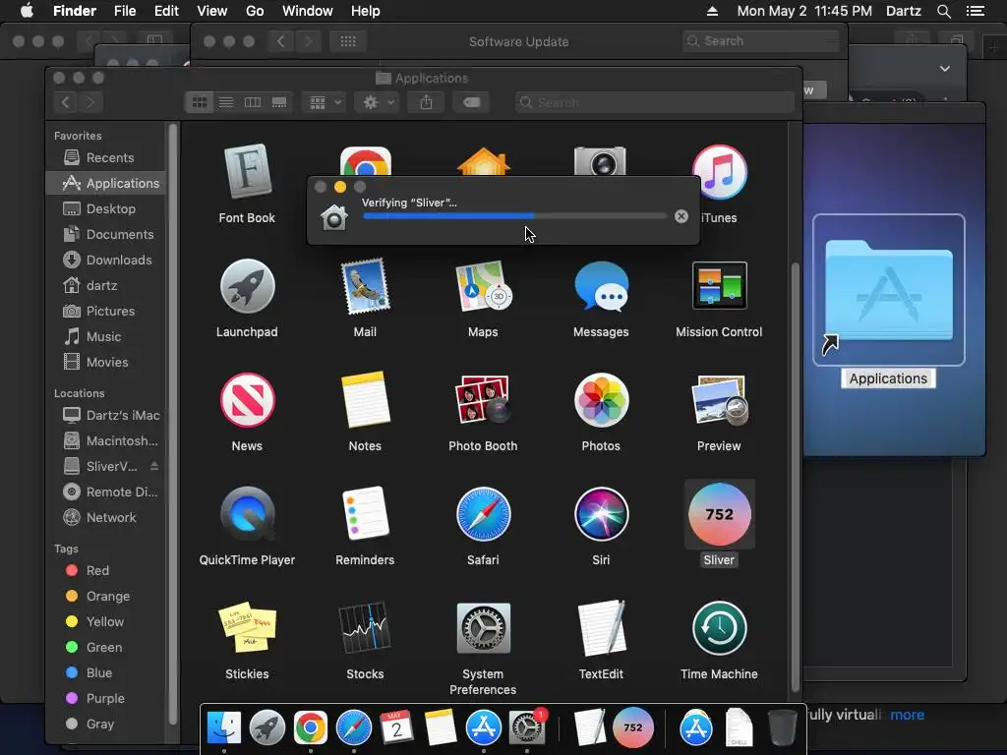This screenshot has height=755, width=1007.
Task: Go back in the Applications Finder window
Action: pyautogui.click(x=65, y=102)
